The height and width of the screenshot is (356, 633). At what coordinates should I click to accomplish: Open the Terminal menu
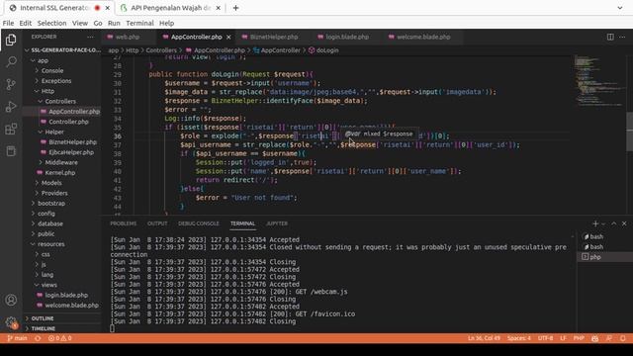coord(139,23)
